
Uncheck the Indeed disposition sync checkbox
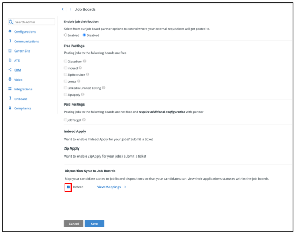click(68, 187)
